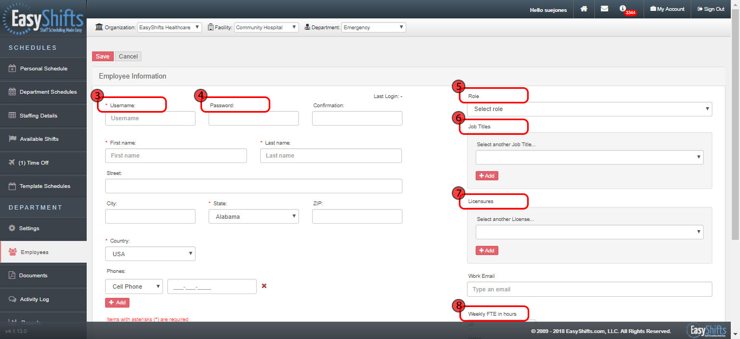View notifications info icon with 3344 badge
Viewport: 740px width, 339px height.
[x=627, y=10]
